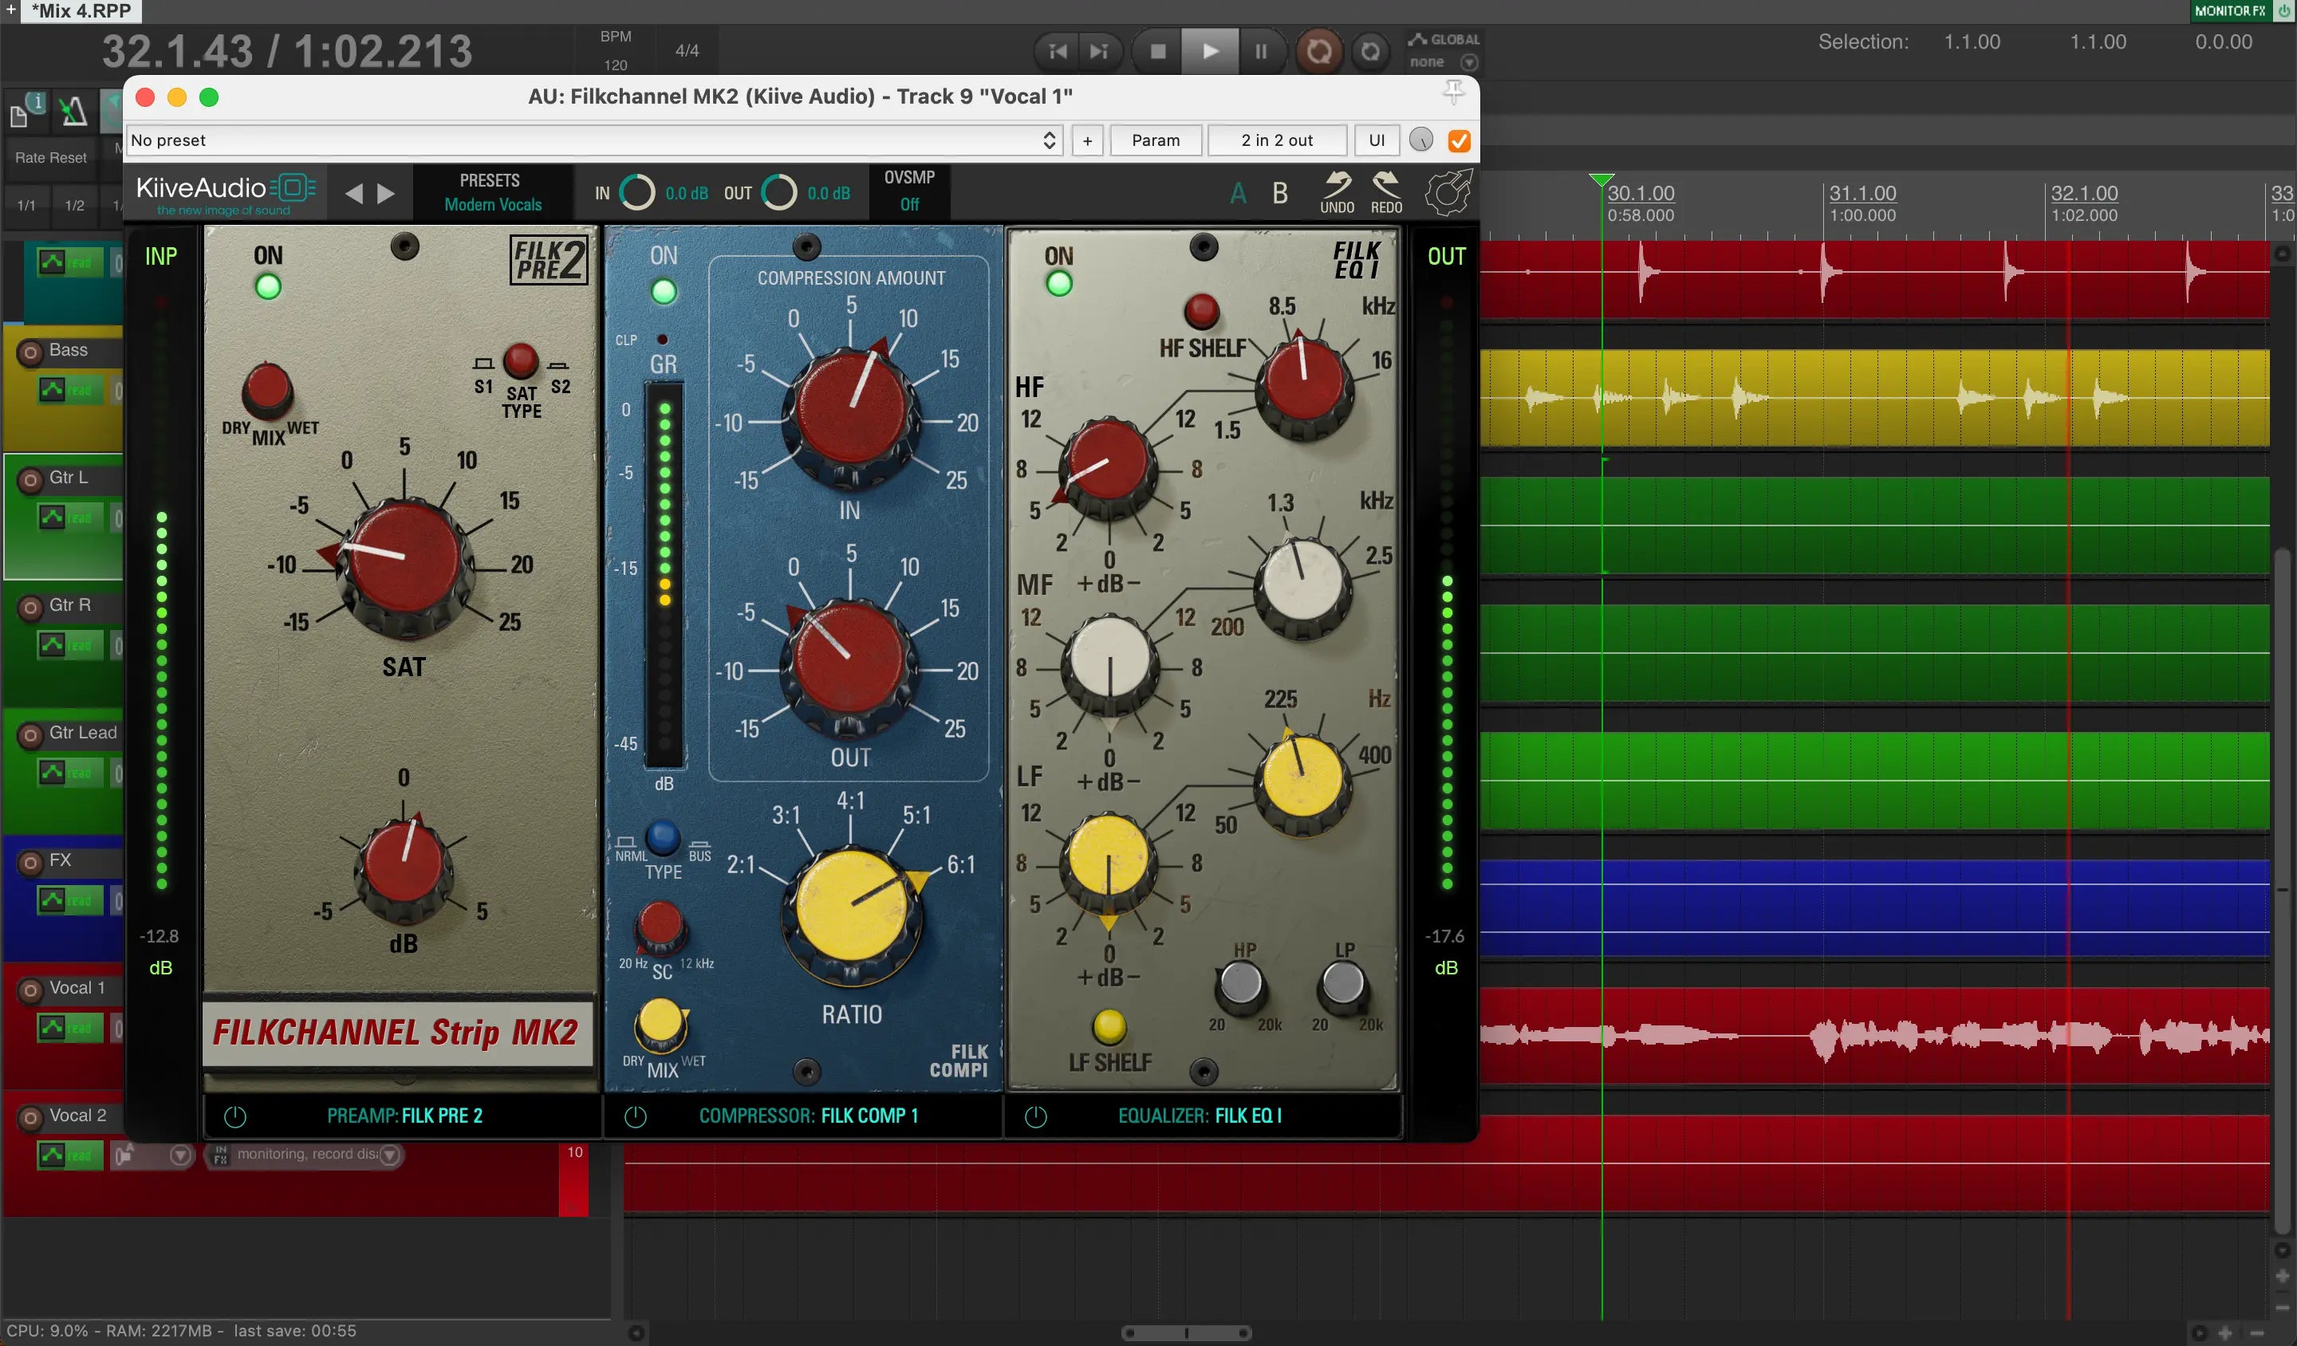
Task: Toggle the equalizer ON light
Action: [x=1058, y=285]
